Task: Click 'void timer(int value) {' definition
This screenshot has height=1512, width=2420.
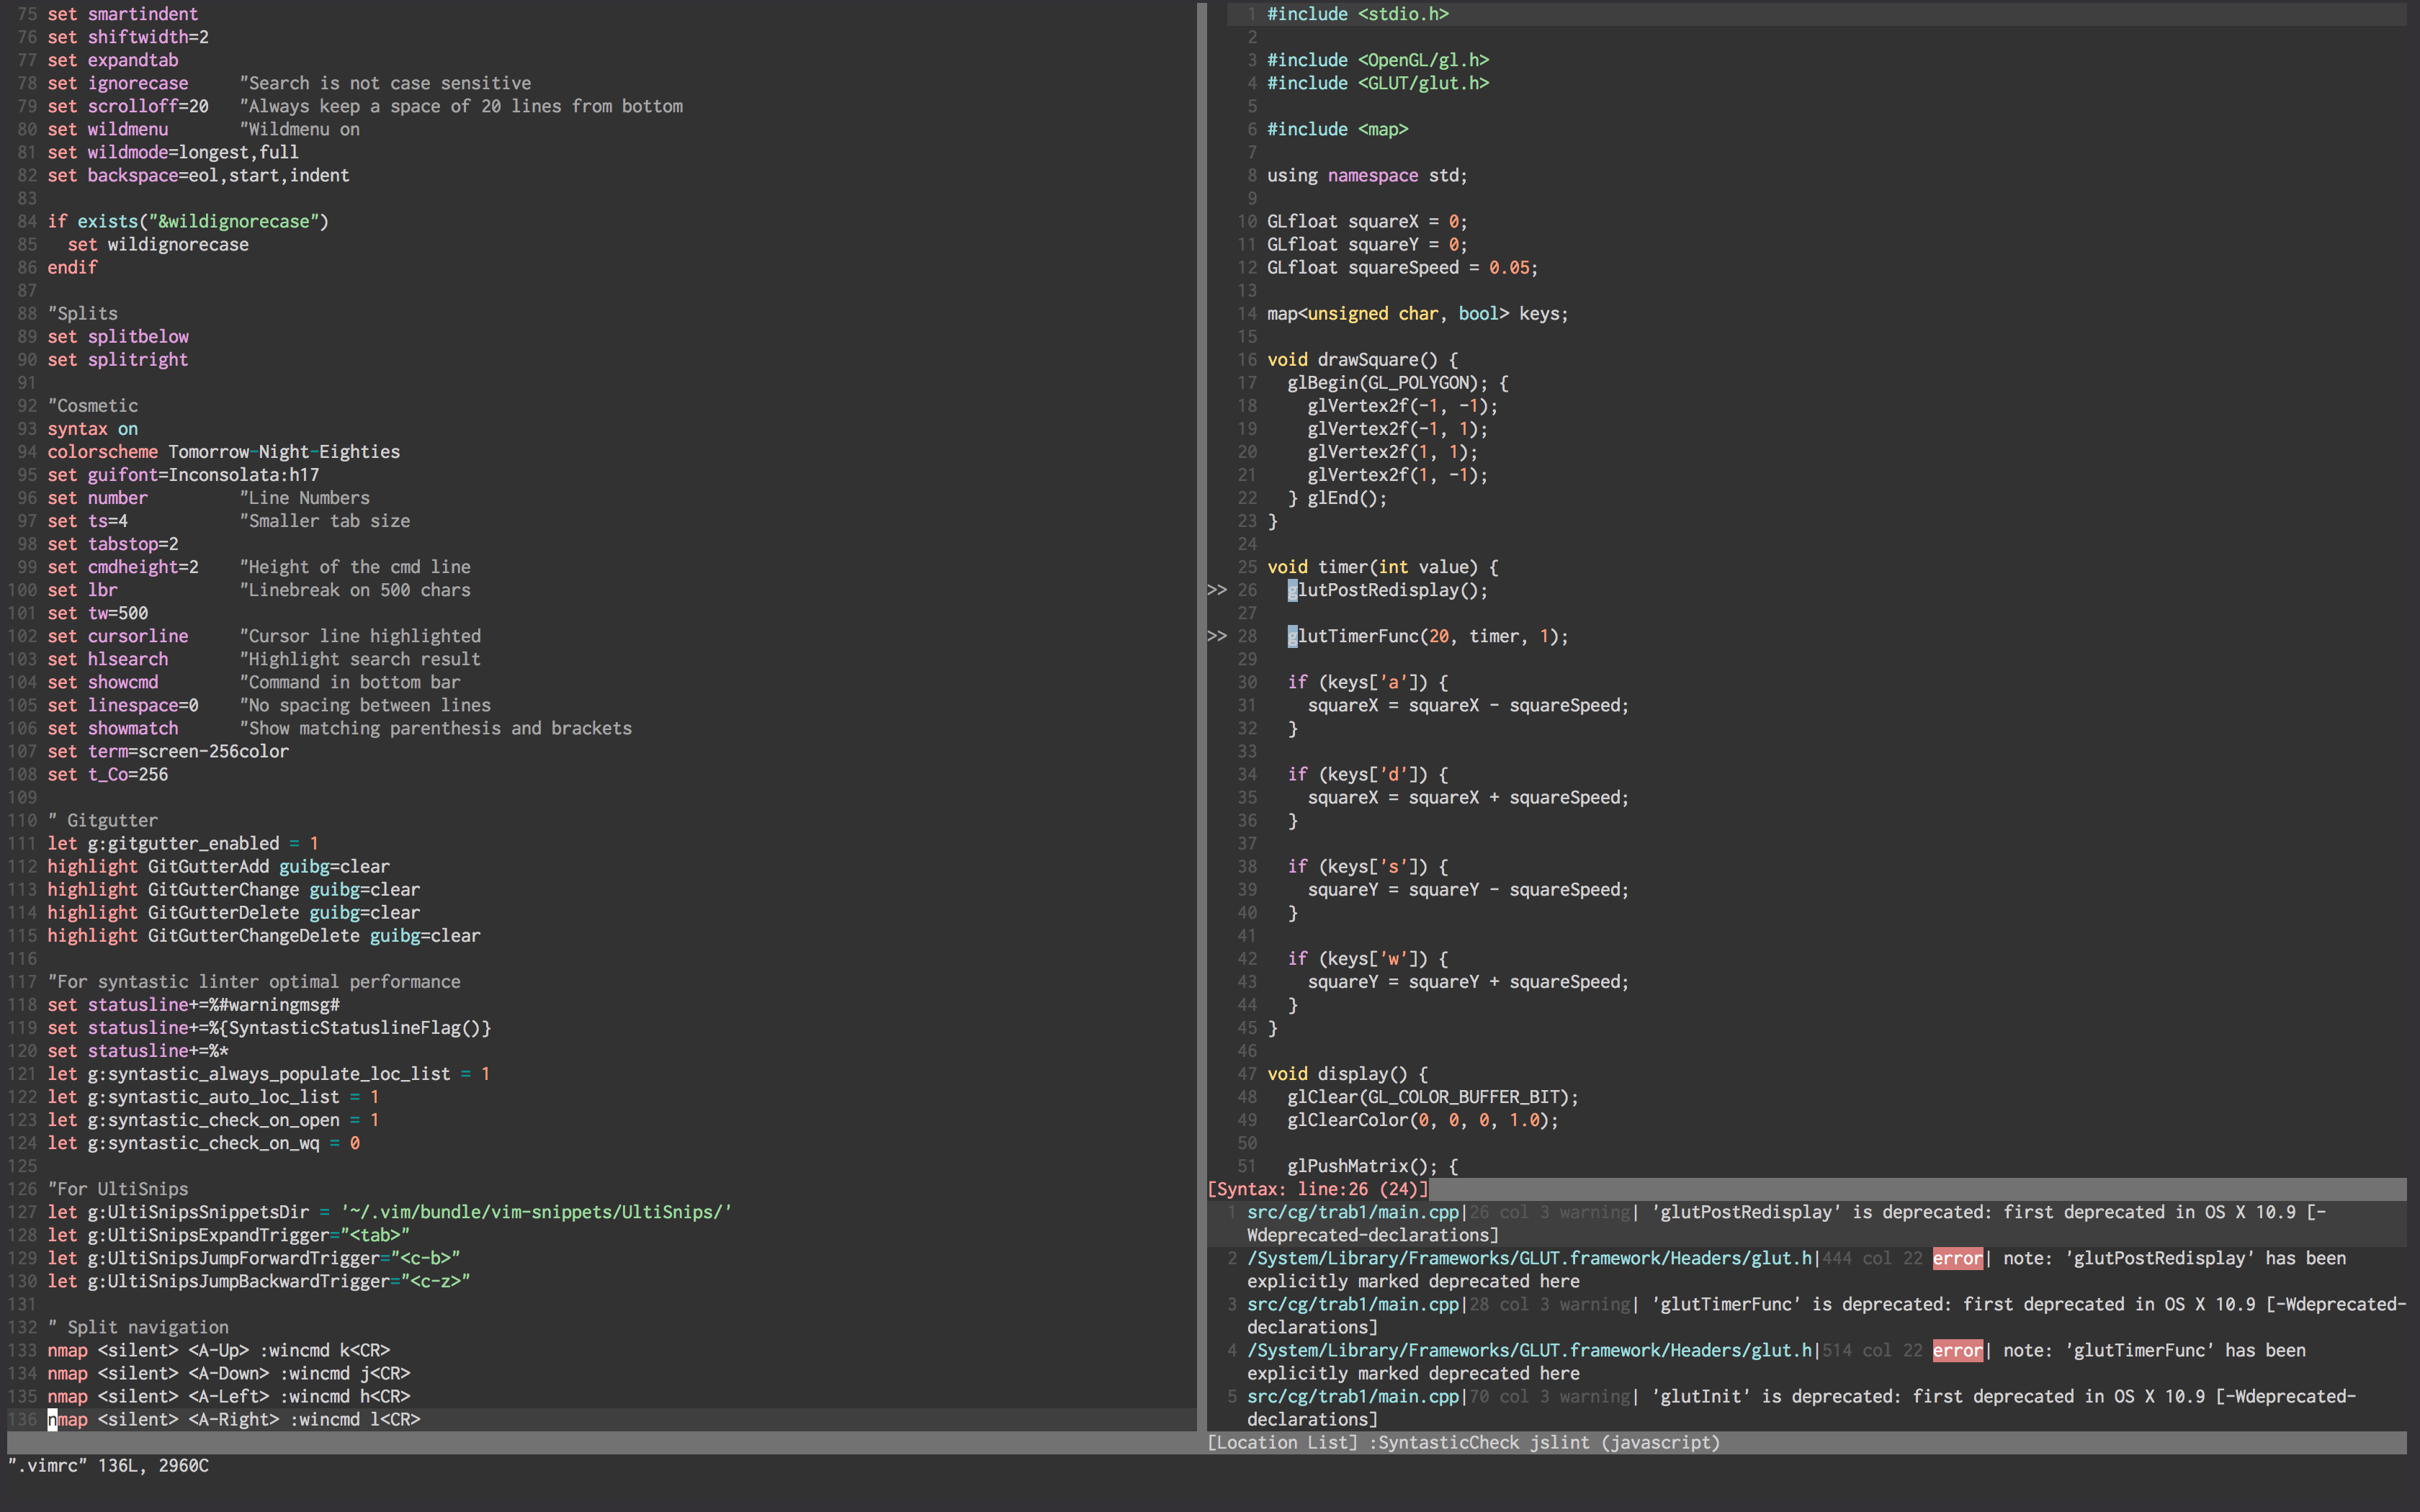Action: (x=1383, y=567)
